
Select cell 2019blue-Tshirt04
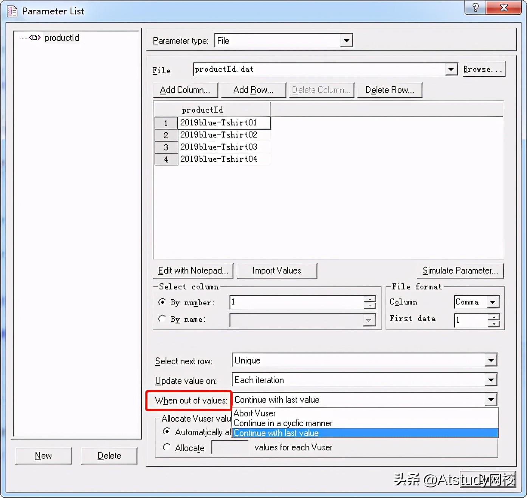tap(224, 159)
